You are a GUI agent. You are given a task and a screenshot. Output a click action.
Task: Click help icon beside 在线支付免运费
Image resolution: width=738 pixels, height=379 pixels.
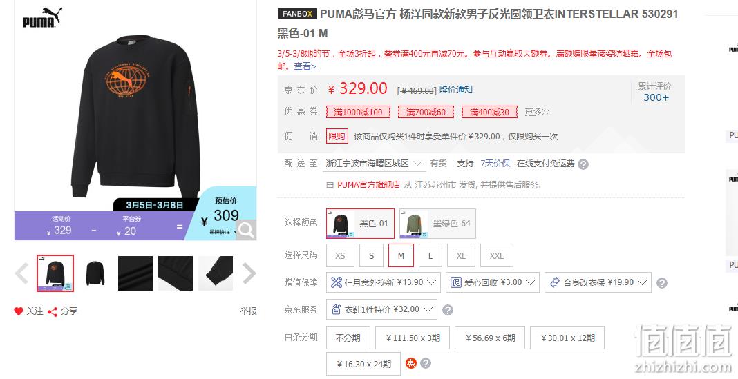583,164
